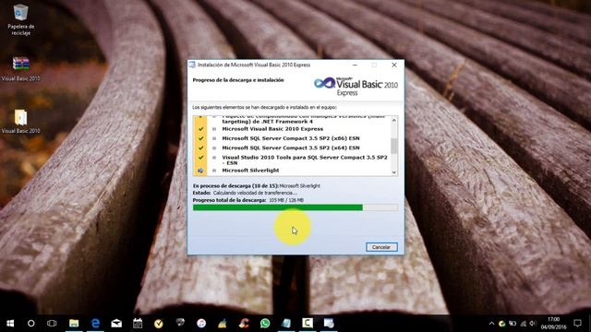Open the green C Camtasia taskbar icon
The height and width of the screenshot is (332, 591).
click(x=308, y=324)
